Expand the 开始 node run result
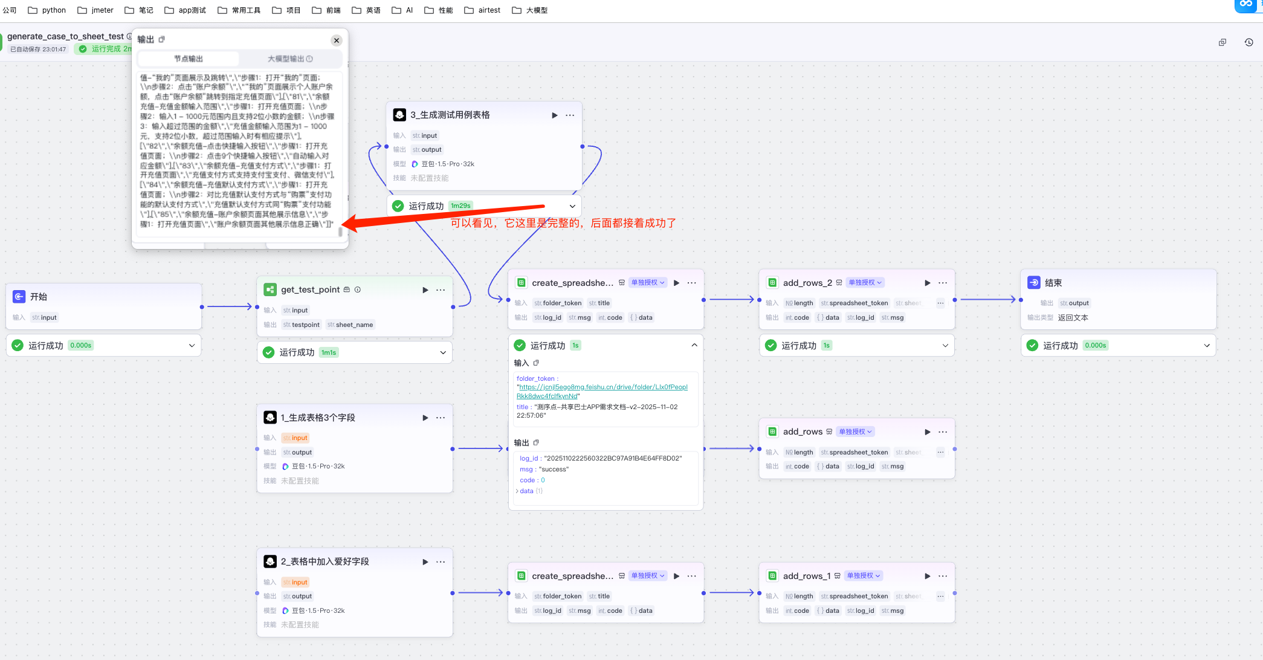Viewport: 1263px width, 660px height. (x=192, y=346)
